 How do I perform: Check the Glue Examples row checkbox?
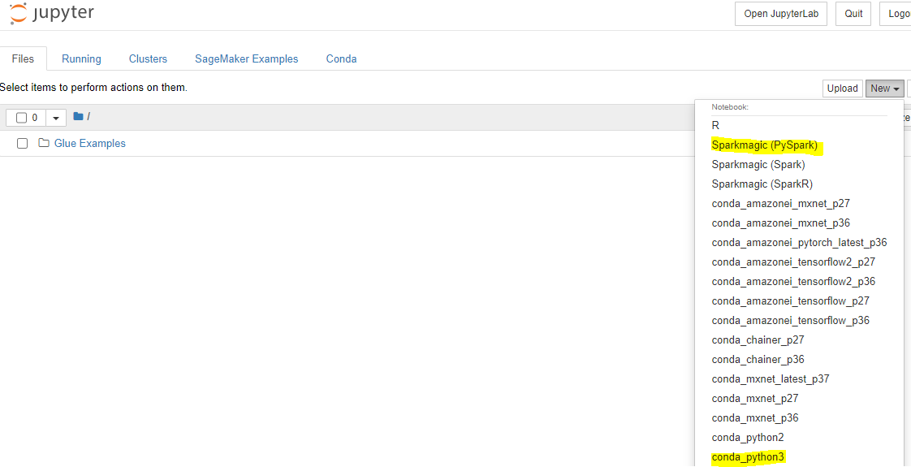22,144
